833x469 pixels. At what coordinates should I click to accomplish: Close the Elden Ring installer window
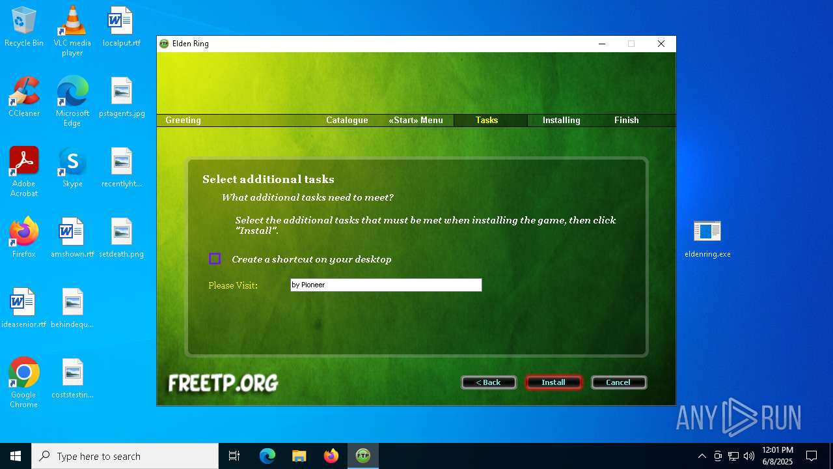(x=661, y=44)
